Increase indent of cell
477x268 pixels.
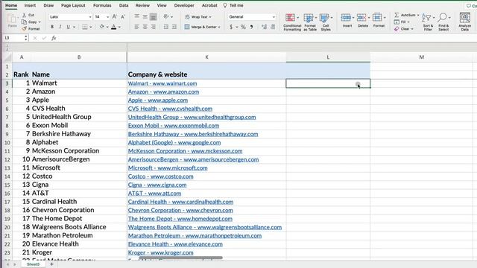174,27
